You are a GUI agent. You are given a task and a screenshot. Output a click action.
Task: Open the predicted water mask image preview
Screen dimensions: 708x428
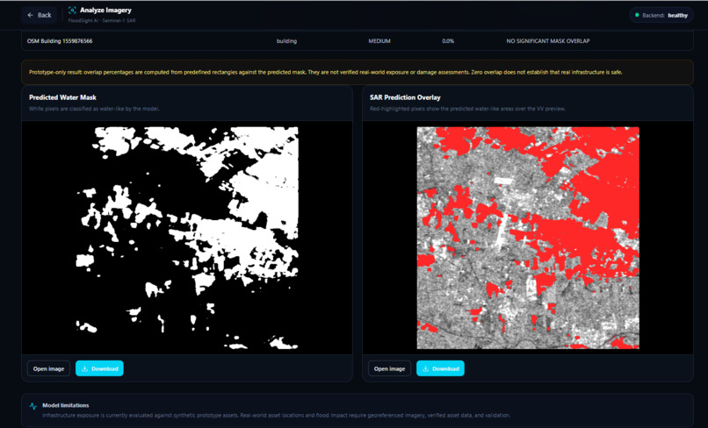click(x=187, y=239)
